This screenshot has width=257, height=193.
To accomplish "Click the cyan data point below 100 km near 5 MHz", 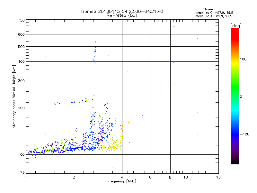I will pos(137,159).
